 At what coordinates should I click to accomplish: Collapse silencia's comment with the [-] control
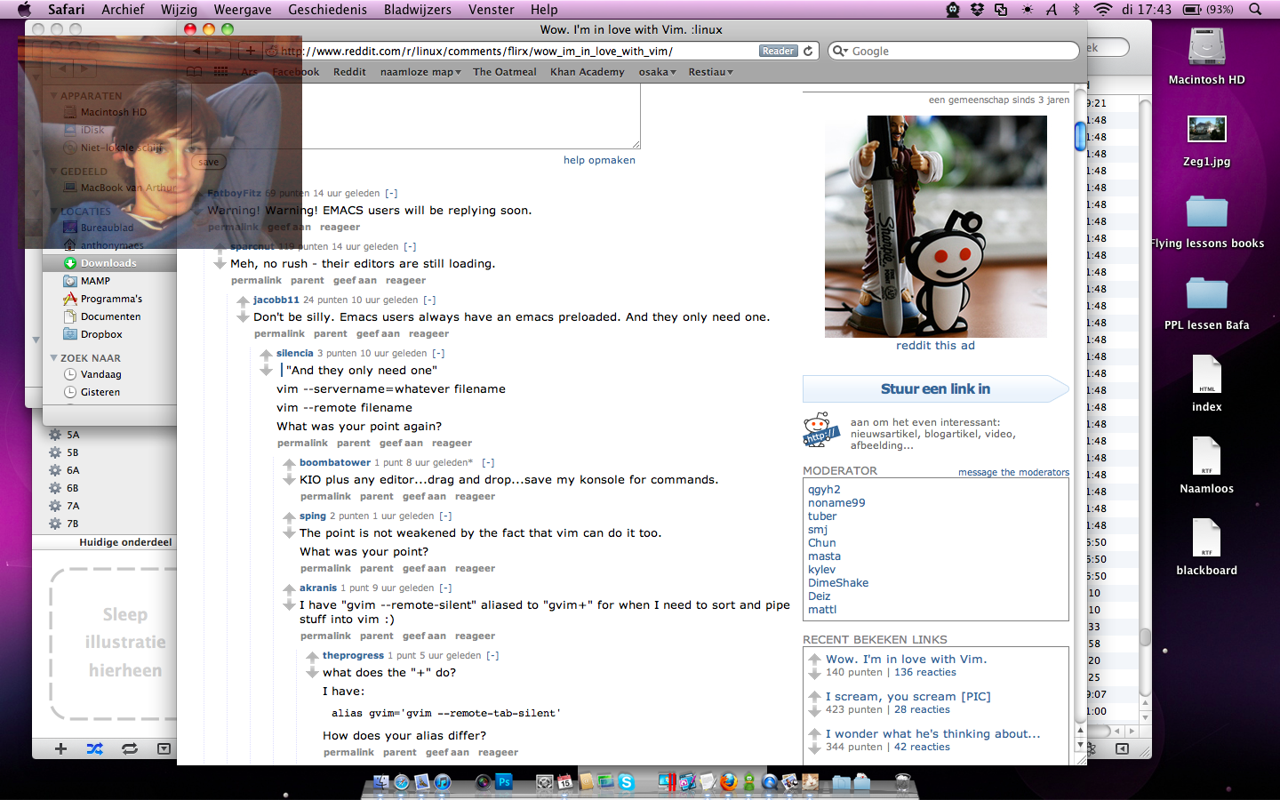pyautogui.click(x=438, y=353)
